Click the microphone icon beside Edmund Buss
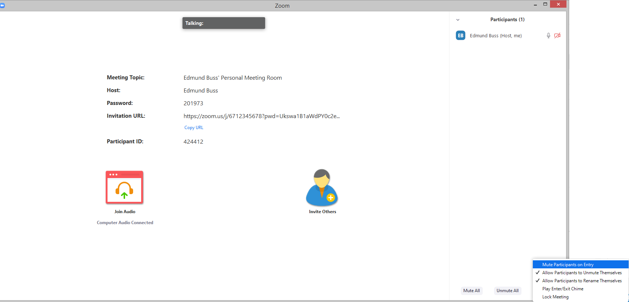This screenshot has height=302, width=629. point(548,35)
